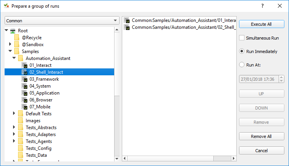The height and width of the screenshot is (166, 289).
Task: Click the DOWN button
Action: pos(262,108)
